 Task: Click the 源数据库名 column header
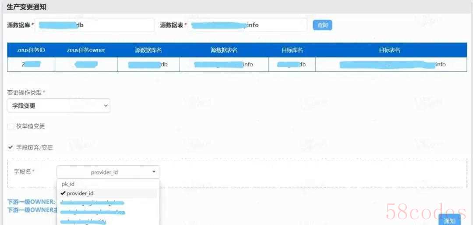click(148, 50)
